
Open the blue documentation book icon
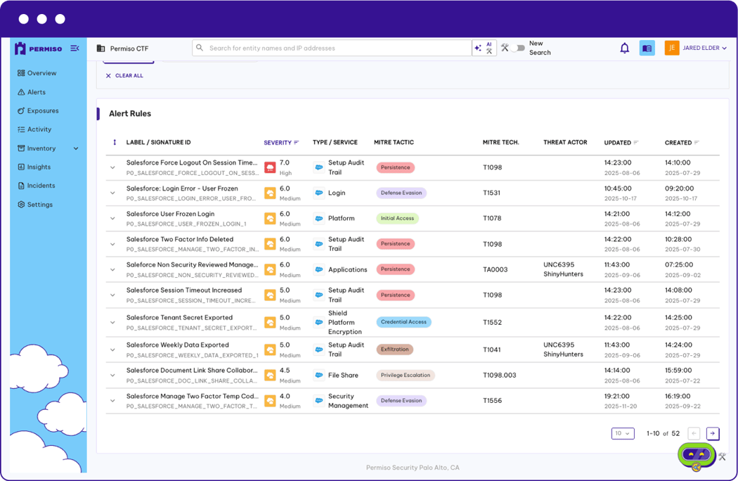tap(647, 48)
